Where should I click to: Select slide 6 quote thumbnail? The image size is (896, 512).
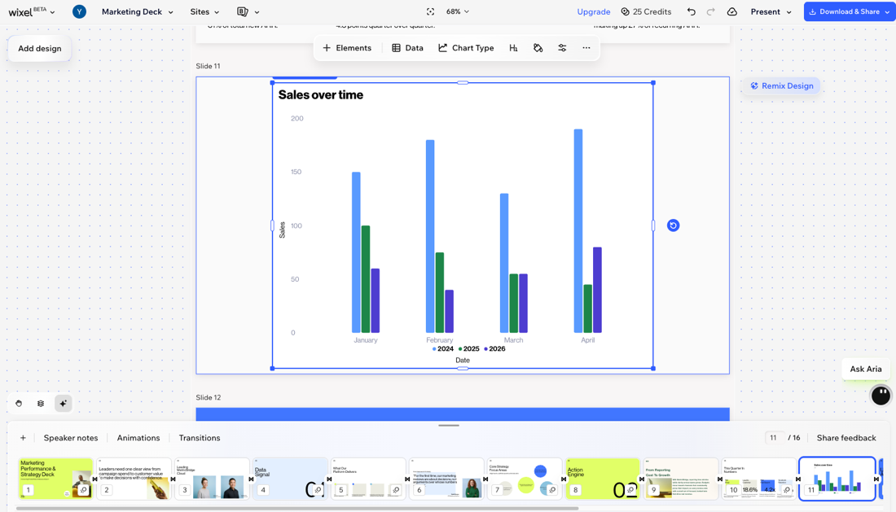pyautogui.click(x=446, y=479)
